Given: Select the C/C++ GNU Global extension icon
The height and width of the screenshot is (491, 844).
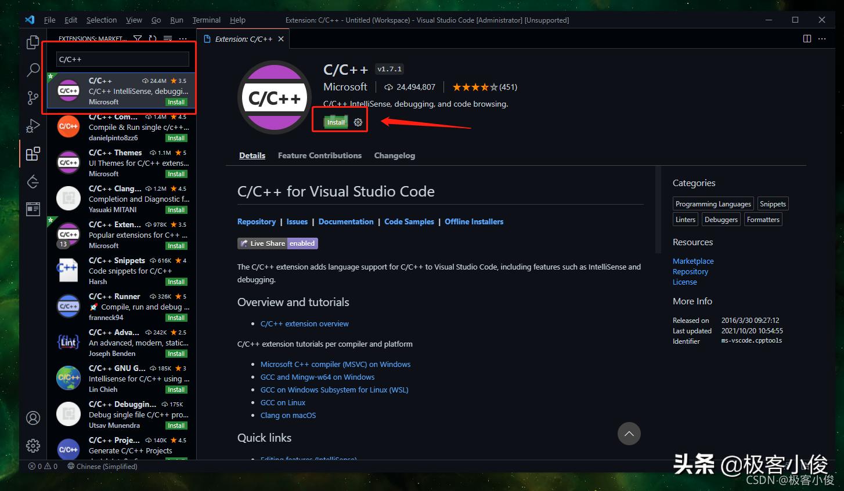Looking at the screenshot, I should [68, 379].
